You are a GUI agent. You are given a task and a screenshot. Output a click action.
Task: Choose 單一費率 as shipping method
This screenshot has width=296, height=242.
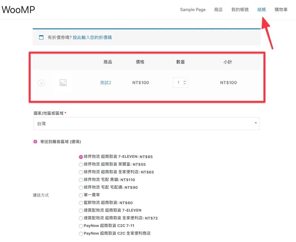[81, 195]
